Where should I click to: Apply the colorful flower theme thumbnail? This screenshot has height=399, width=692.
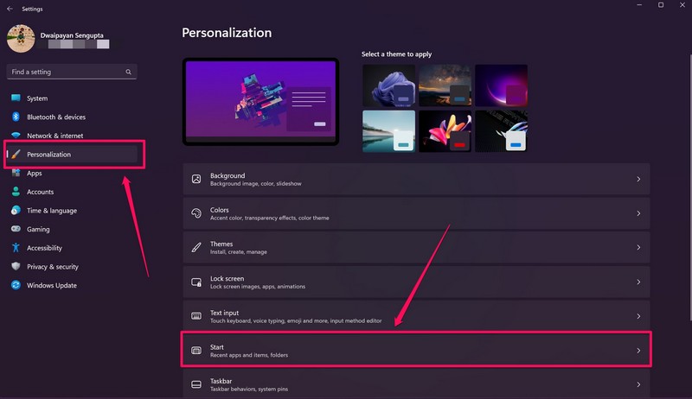[445, 131]
